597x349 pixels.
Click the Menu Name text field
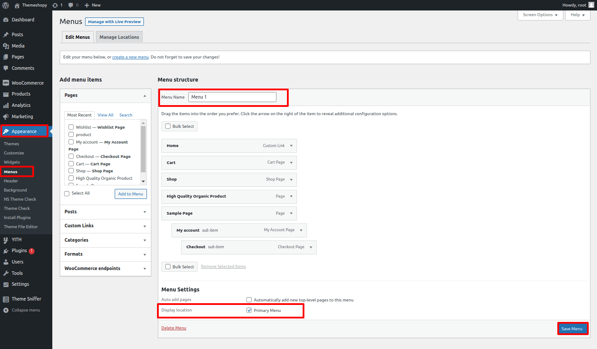pos(232,97)
